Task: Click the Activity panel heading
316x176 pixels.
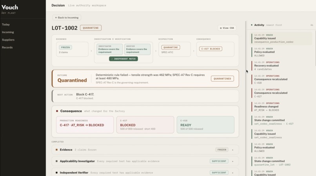Action: click(x=259, y=25)
